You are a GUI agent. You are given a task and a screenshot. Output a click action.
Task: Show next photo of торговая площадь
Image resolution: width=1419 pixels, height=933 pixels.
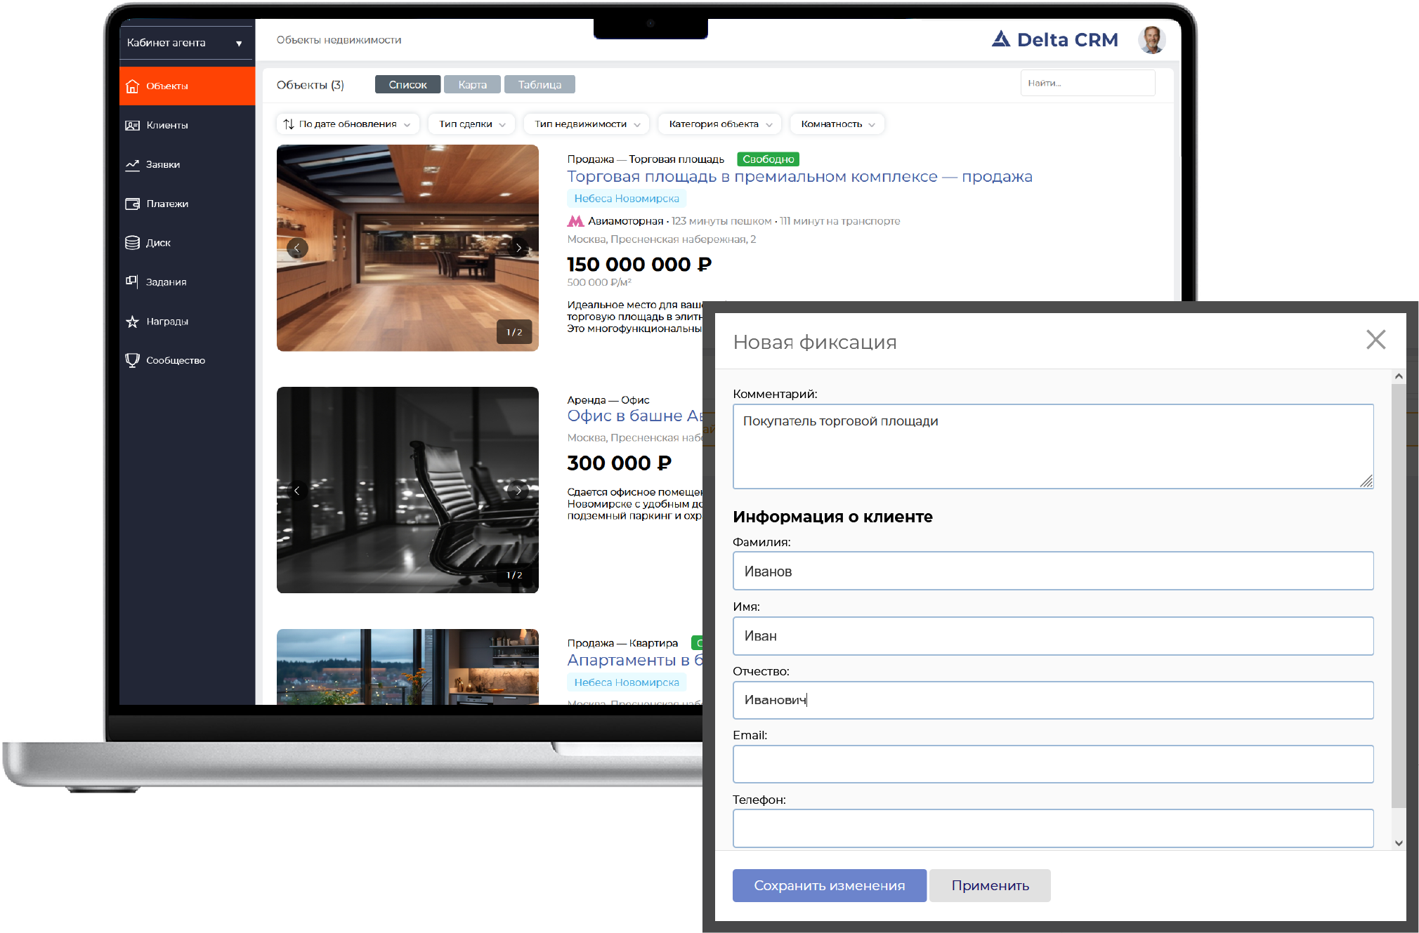pyautogui.click(x=518, y=248)
